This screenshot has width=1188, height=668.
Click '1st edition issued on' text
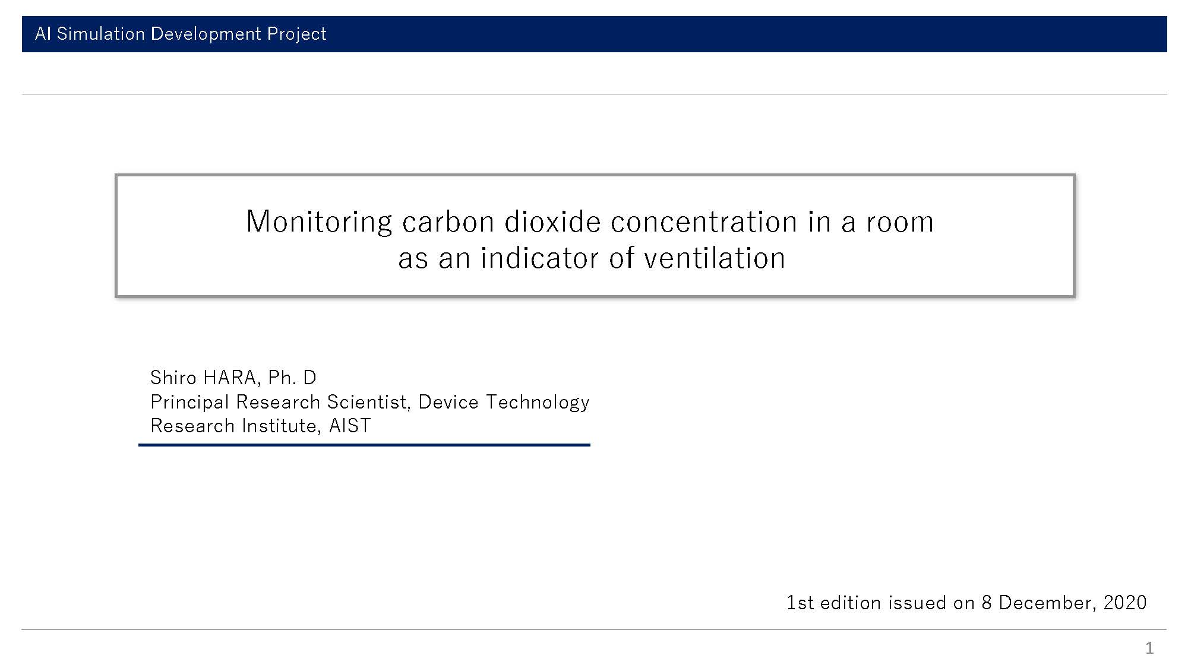coord(881,603)
